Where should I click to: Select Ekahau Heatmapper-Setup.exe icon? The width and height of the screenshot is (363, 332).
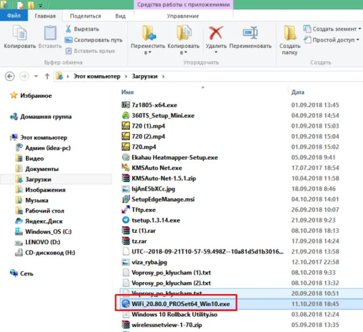click(125, 157)
